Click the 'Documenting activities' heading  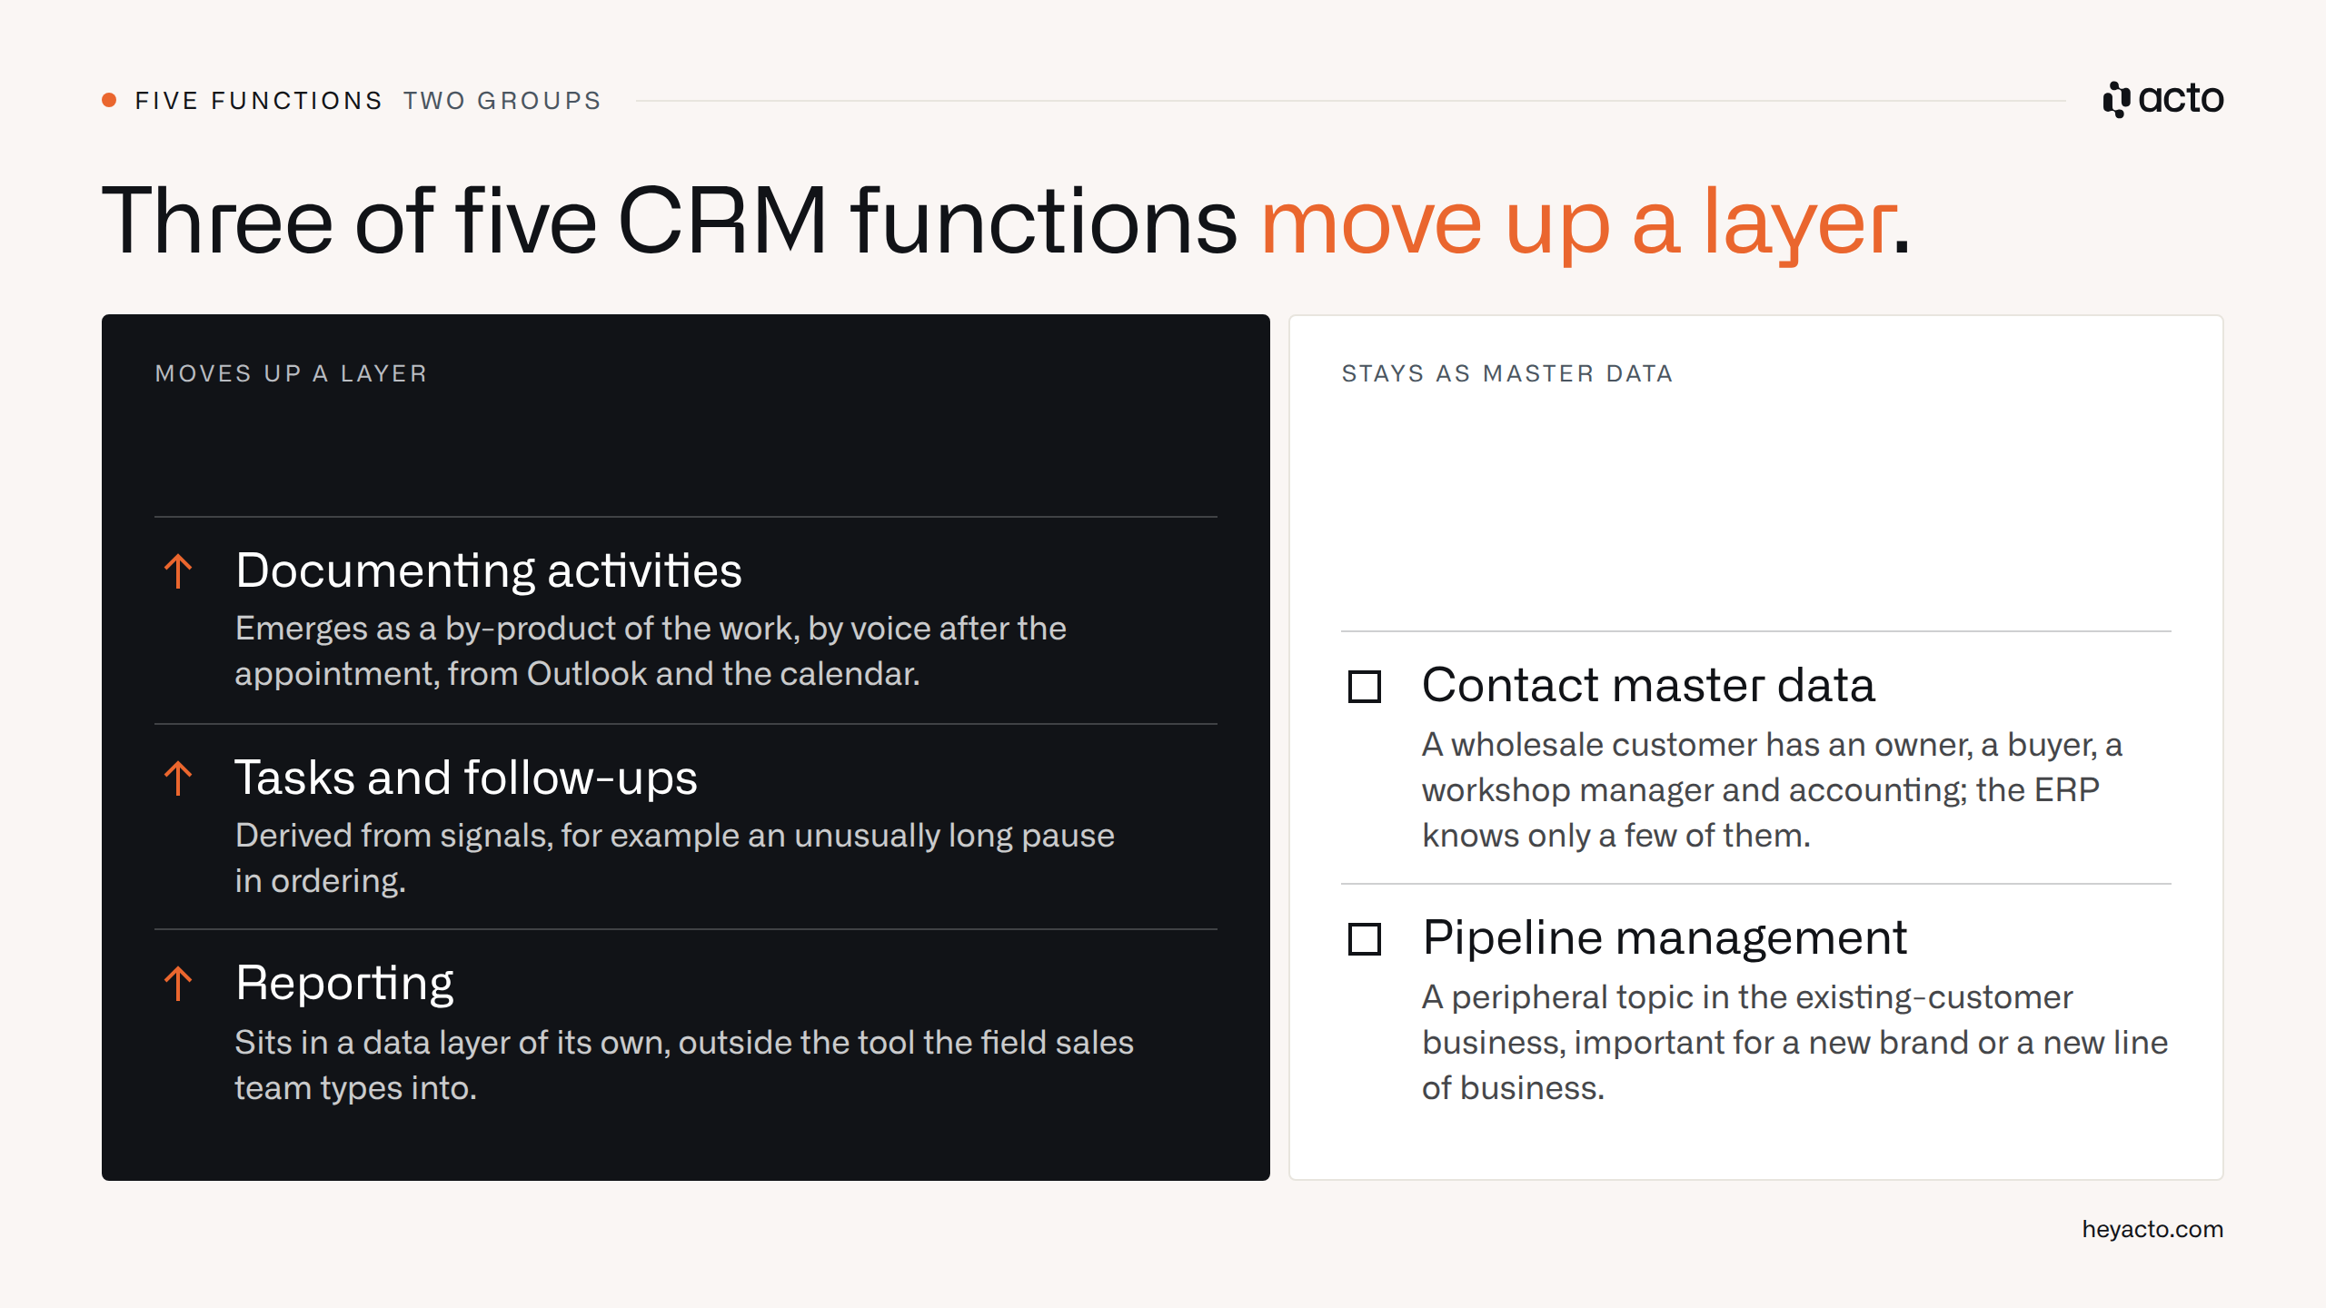click(489, 570)
